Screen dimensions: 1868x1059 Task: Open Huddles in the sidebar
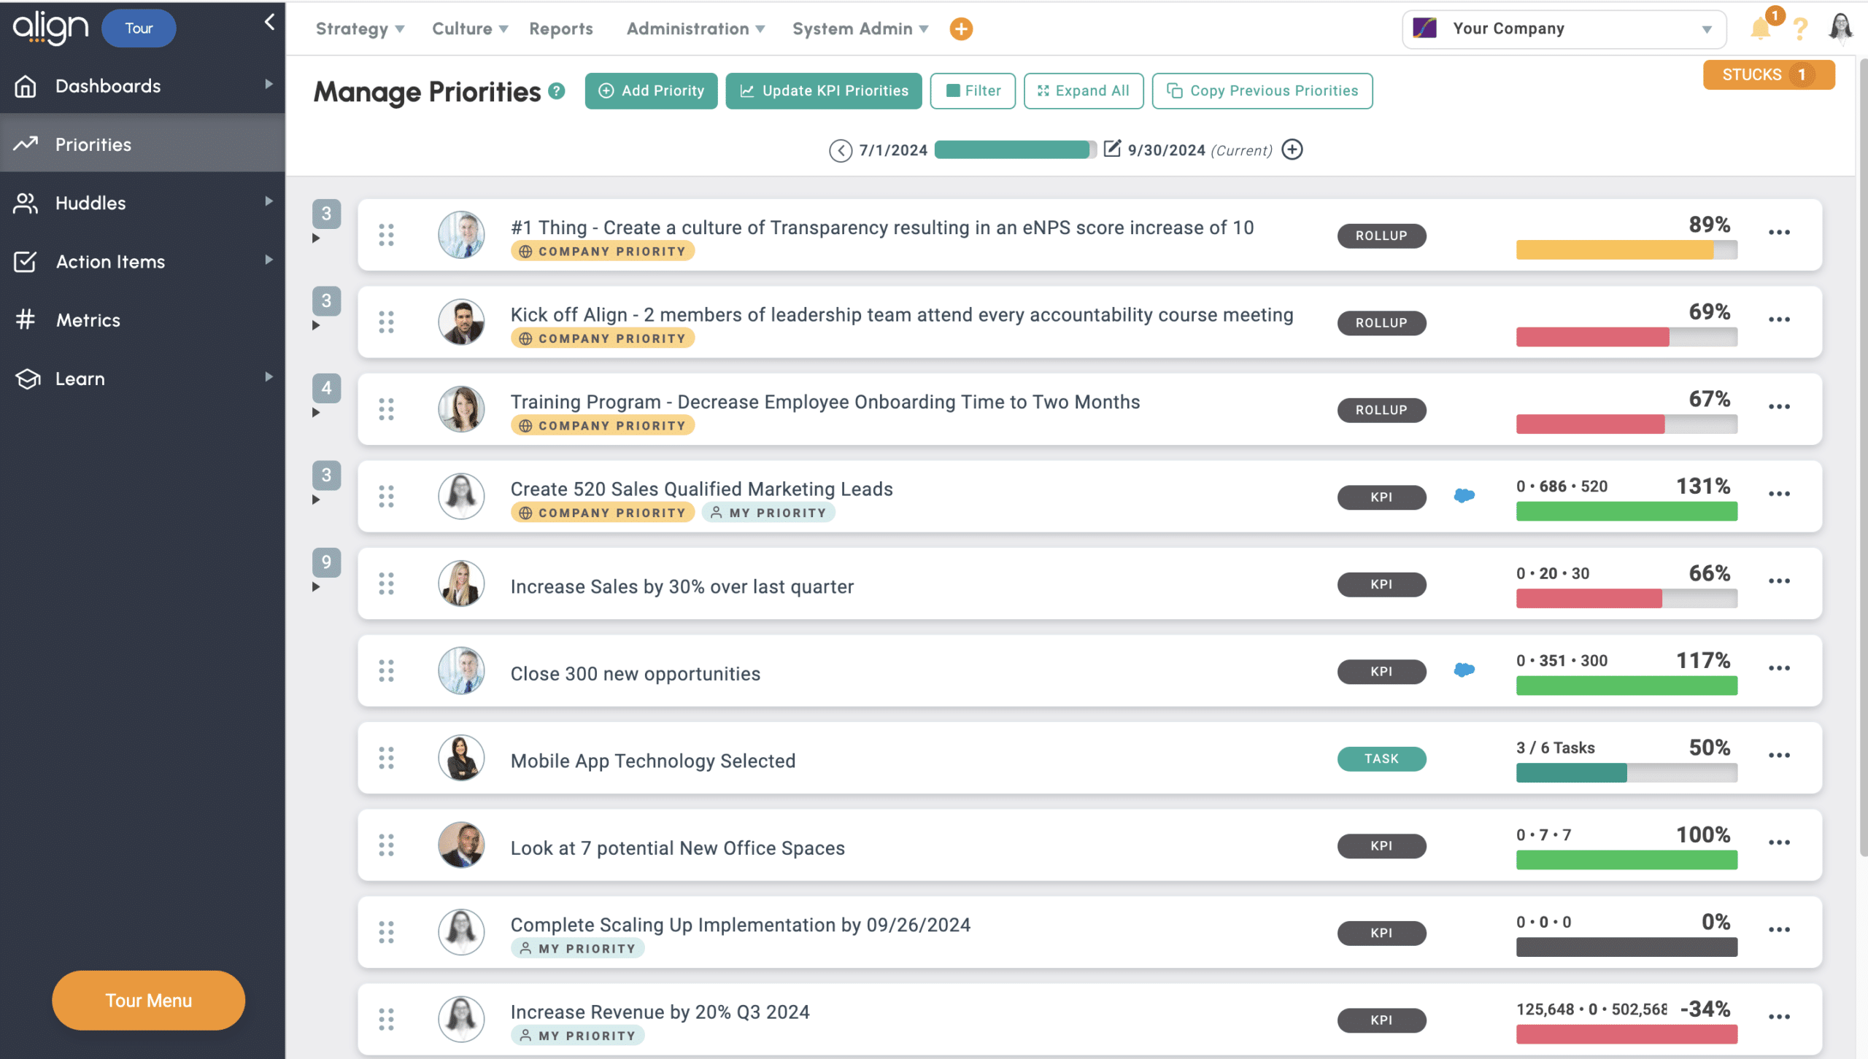click(90, 203)
